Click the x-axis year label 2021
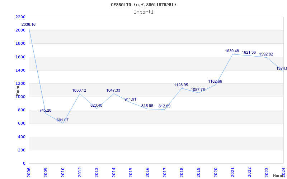This screenshot has height=179, width=287. pos(232,173)
